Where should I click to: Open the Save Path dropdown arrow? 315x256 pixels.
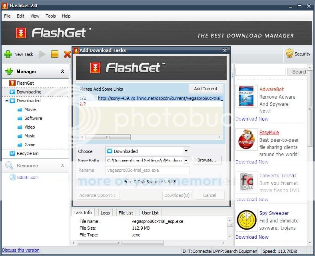tap(186, 160)
